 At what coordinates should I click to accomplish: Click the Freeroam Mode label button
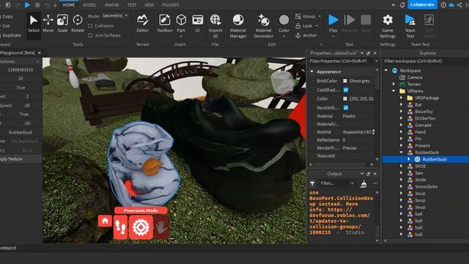141,210
